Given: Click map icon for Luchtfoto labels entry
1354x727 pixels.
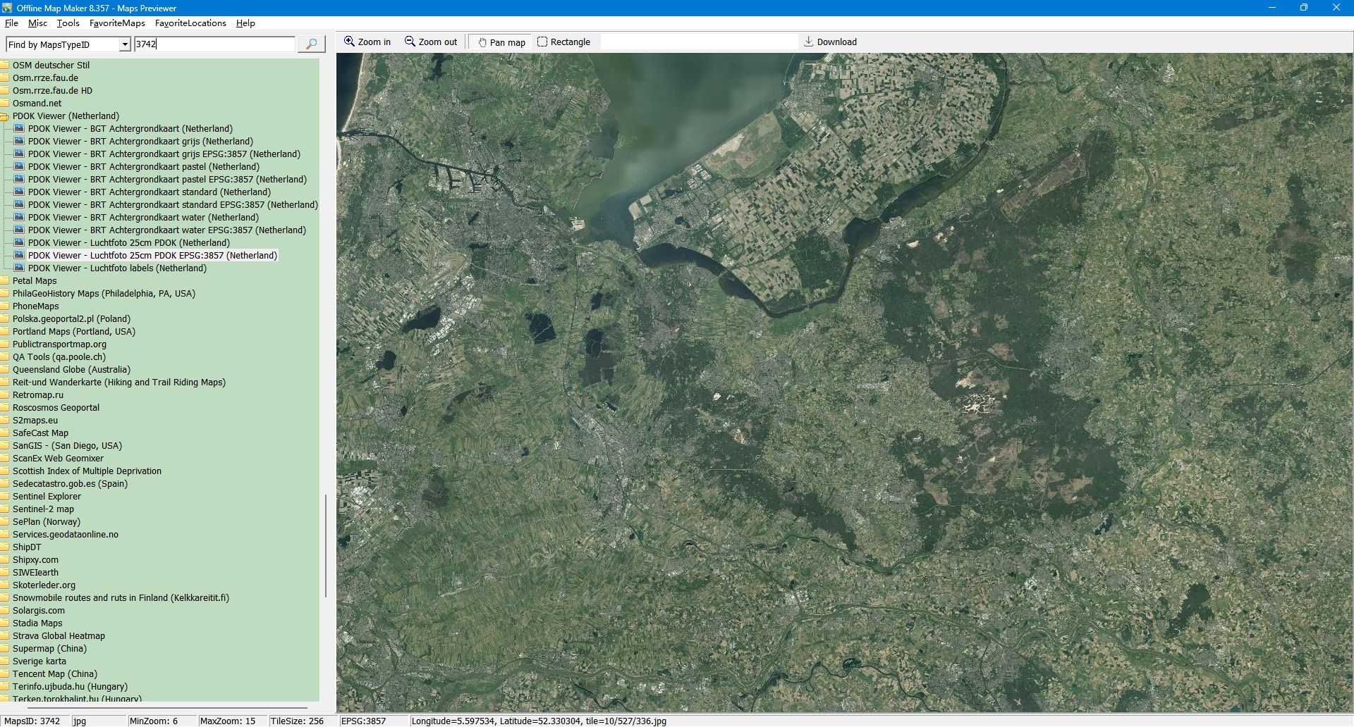Looking at the screenshot, I should click(19, 268).
